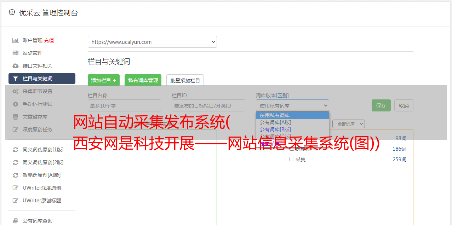Focus the 栏目名称 input field
The height and width of the screenshot is (225, 452).
click(124, 105)
